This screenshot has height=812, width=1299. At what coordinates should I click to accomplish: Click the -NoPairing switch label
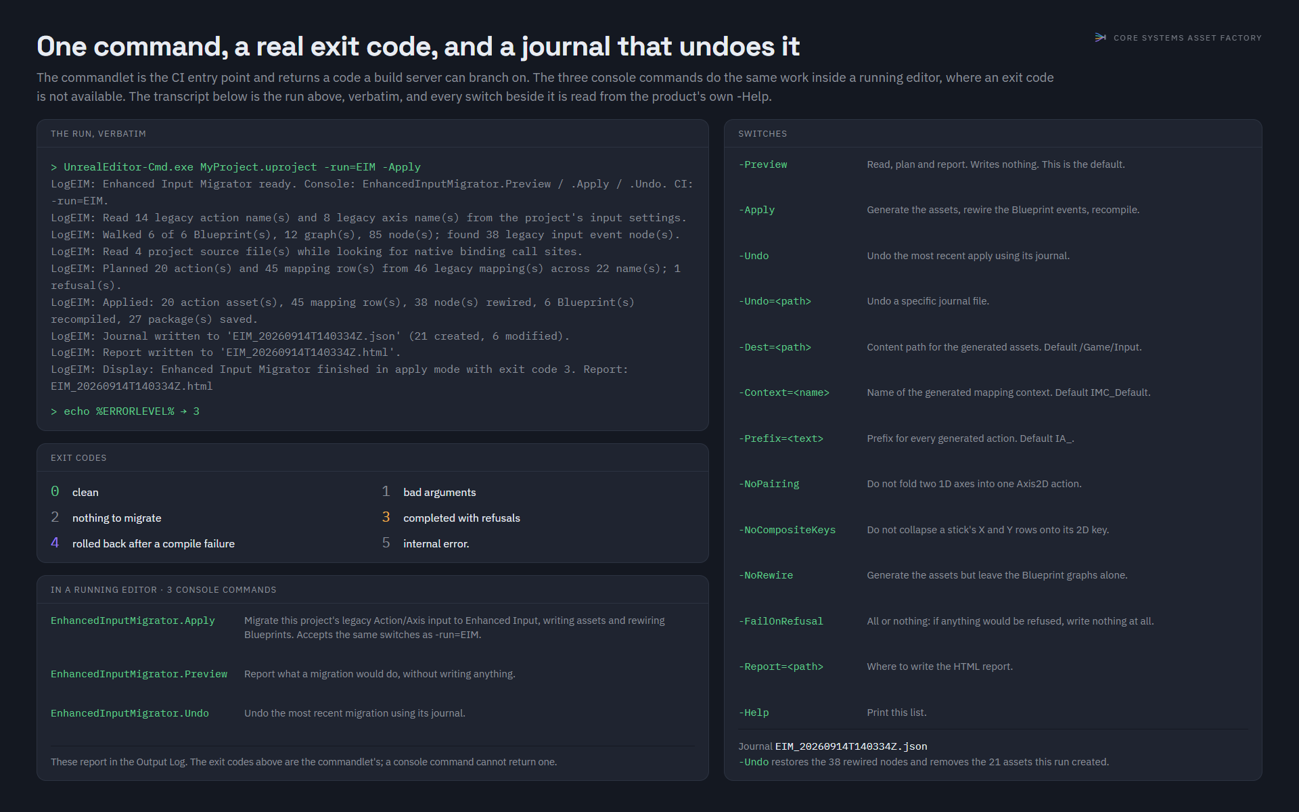click(x=769, y=484)
